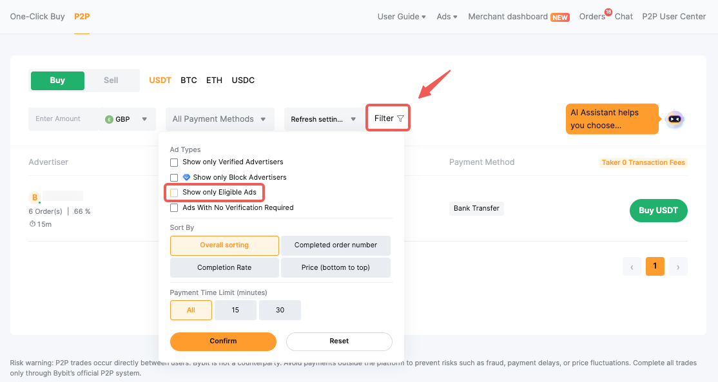Go to the next page arrow

678,266
